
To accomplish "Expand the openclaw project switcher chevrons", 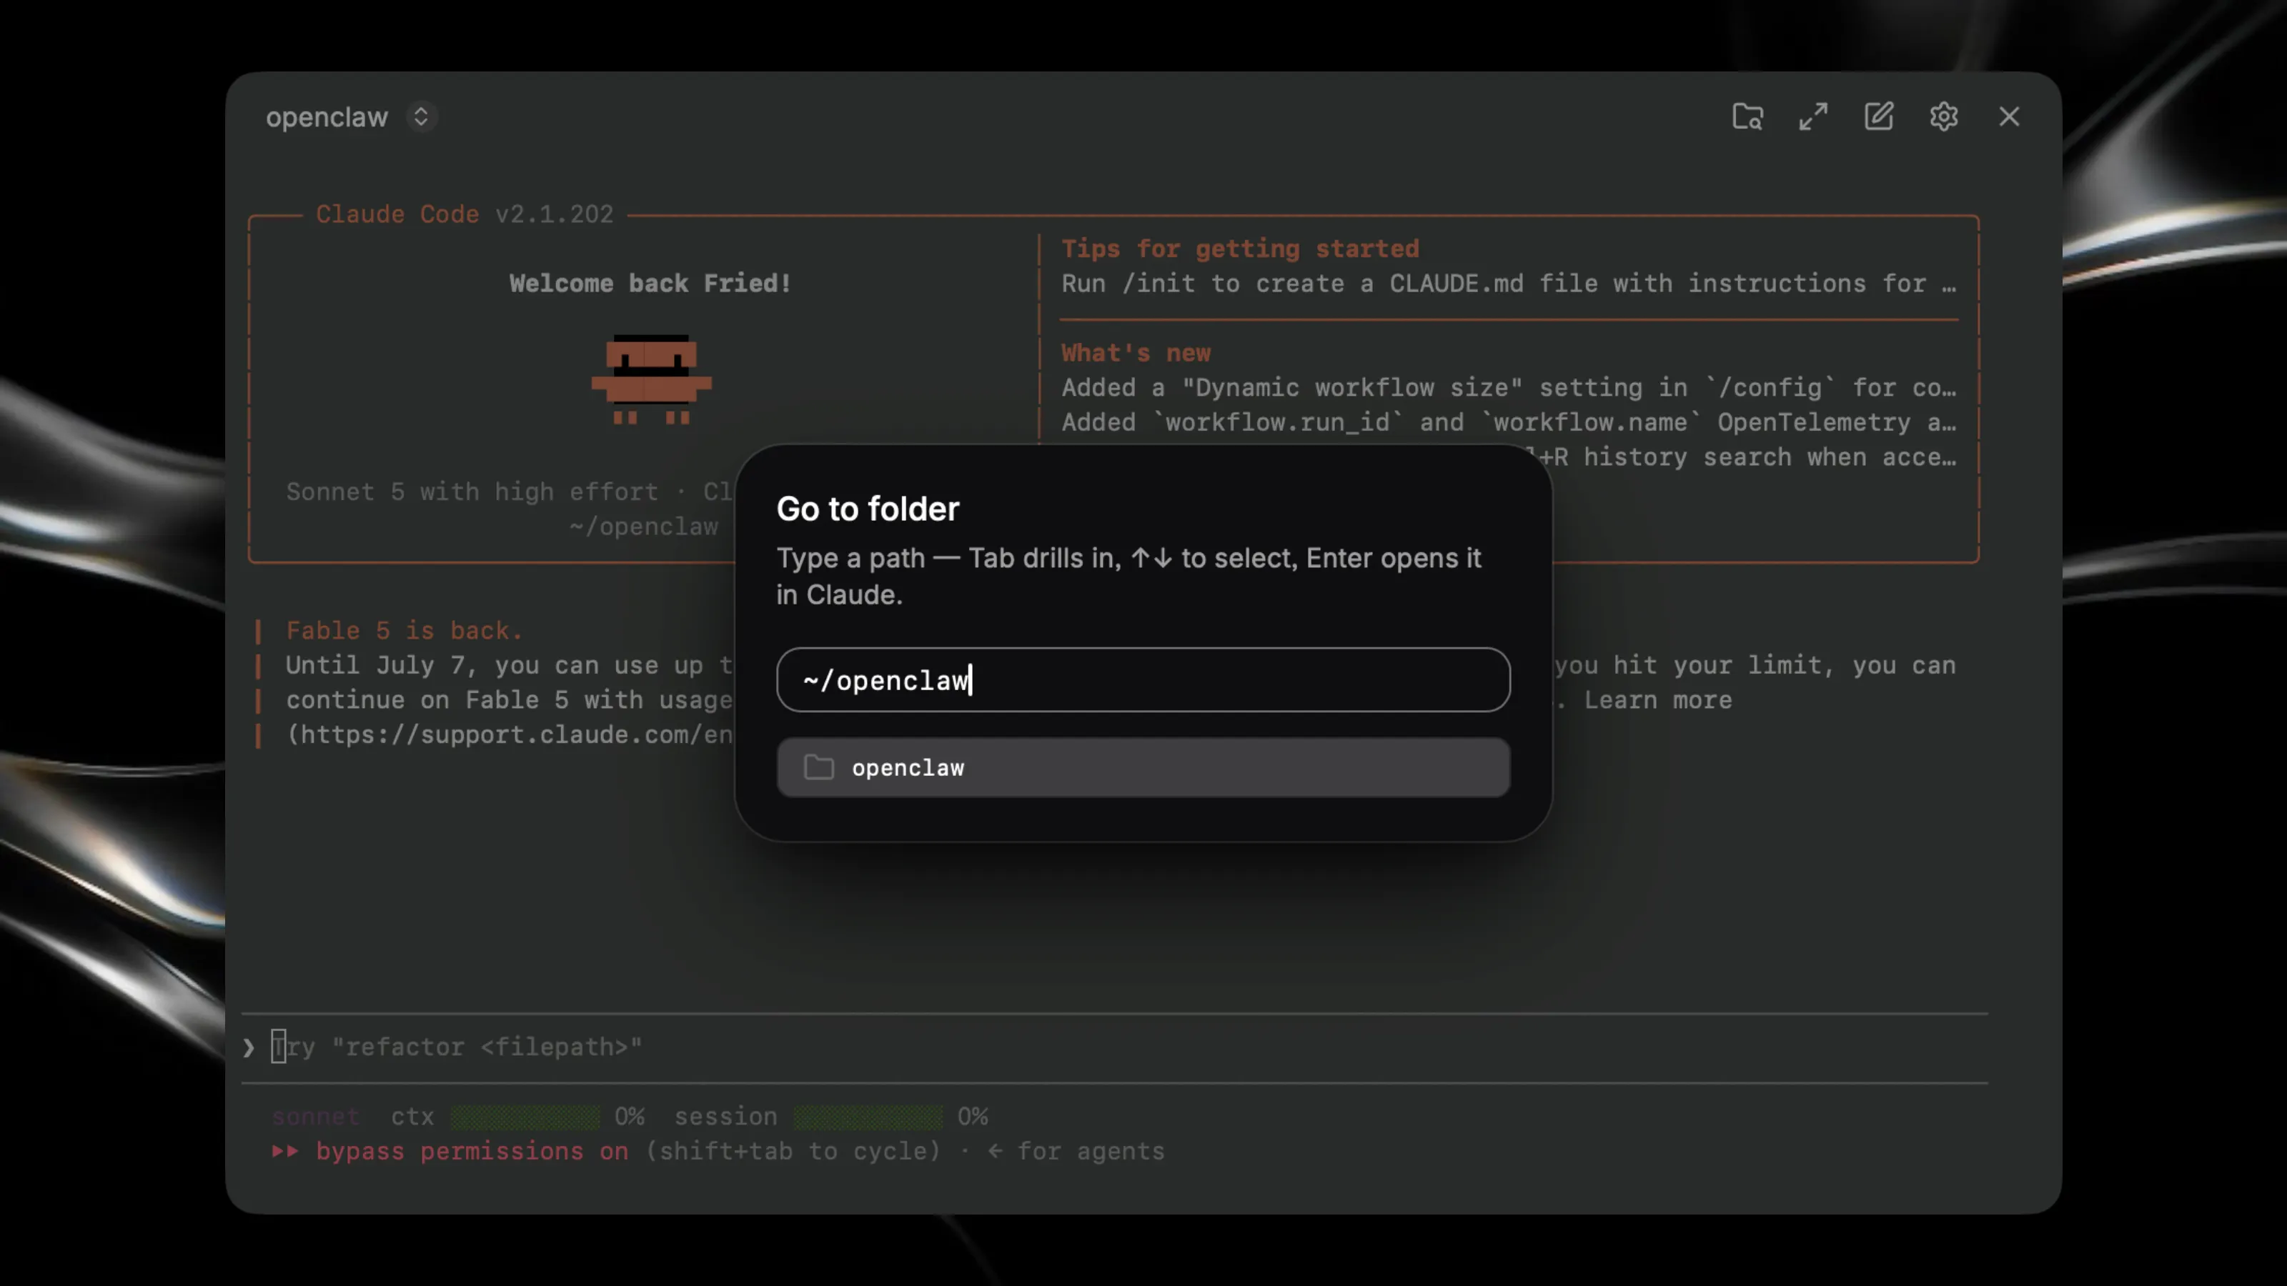I will [422, 116].
